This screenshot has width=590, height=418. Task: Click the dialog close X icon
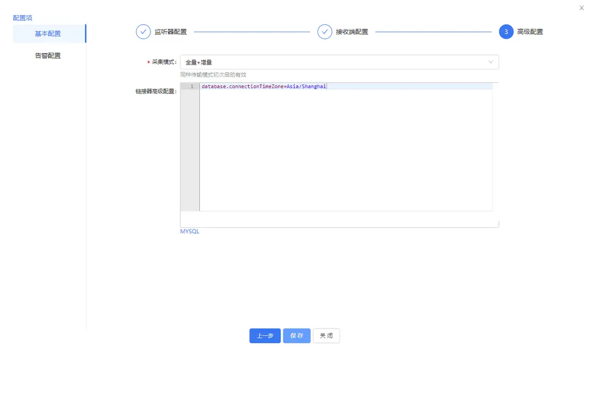(581, 8)
